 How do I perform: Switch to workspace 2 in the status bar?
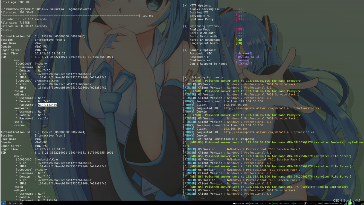coord(9,203)
